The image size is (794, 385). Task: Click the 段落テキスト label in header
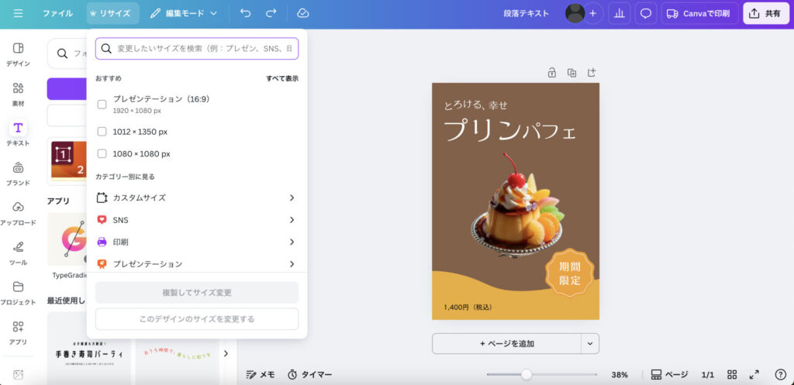(526, 14)
